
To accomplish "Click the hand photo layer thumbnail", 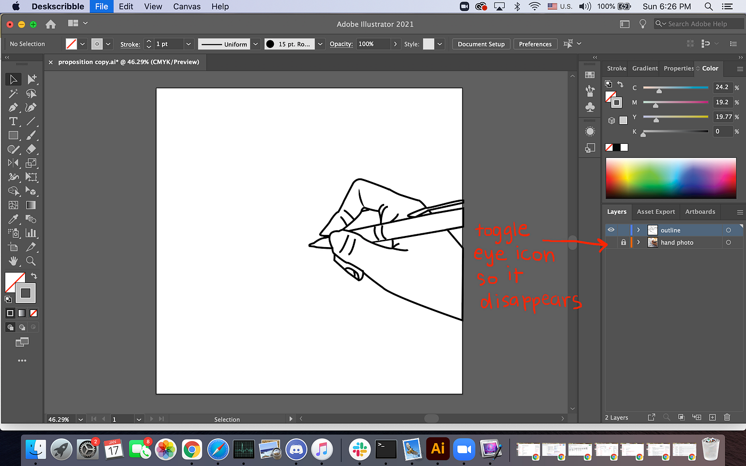I will pos(653,242).
